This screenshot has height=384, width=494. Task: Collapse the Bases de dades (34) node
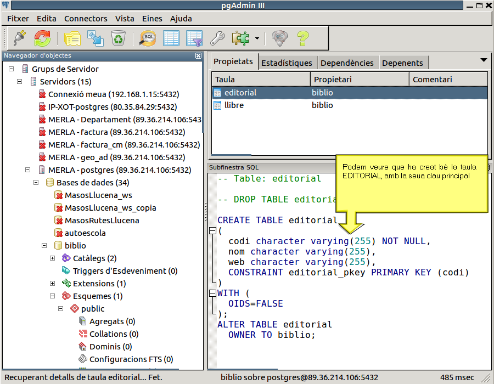(x=36, y=182)
